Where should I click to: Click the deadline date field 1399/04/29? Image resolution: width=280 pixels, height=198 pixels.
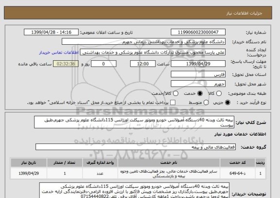pyautogui.click(x=198, y=64)
